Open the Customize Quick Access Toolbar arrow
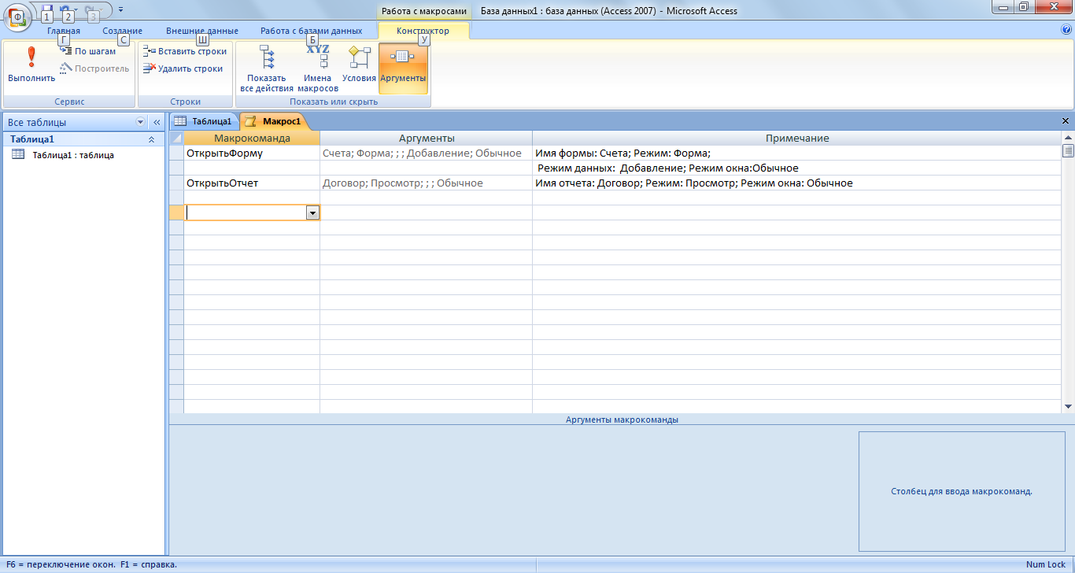Viewport: 1075px width, 573px height. tap(120, 9)
